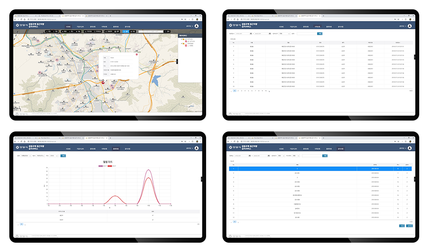The height and width of the screenshot is (252, 427).
Task: Click the blue query button above the chart
Action: (63, 155)
